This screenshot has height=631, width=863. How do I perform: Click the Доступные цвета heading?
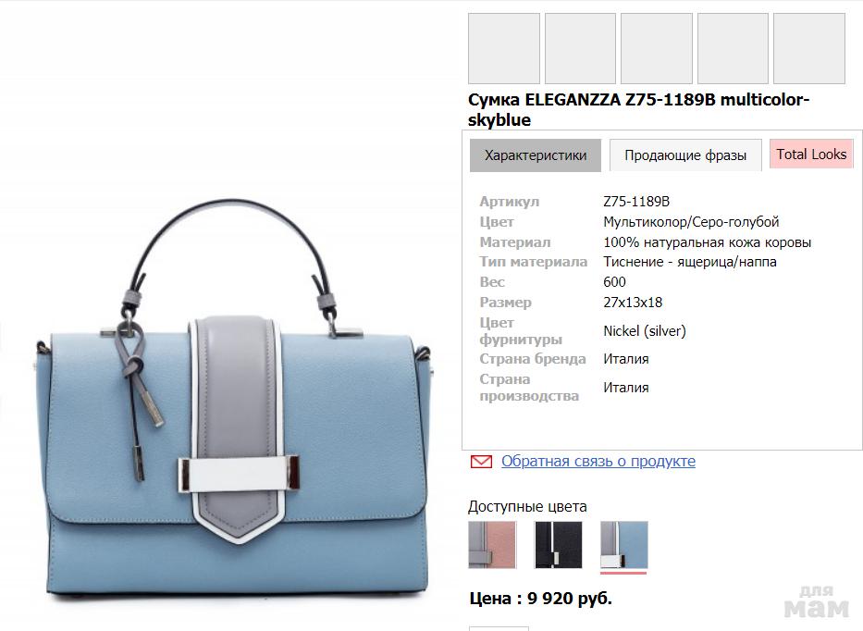pyautogui.click(x=527, y=507)
